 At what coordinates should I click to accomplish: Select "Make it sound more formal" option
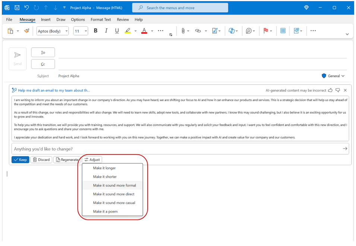pos(114,186)
